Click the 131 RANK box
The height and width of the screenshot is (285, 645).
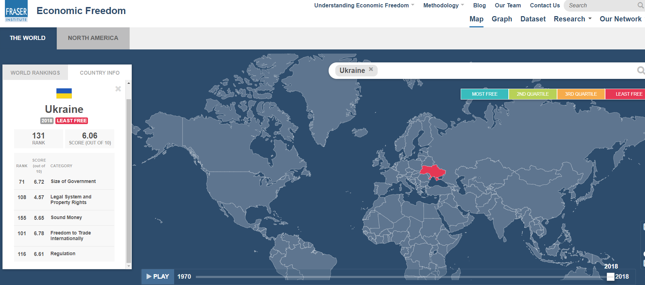click(x=39, y=138)
